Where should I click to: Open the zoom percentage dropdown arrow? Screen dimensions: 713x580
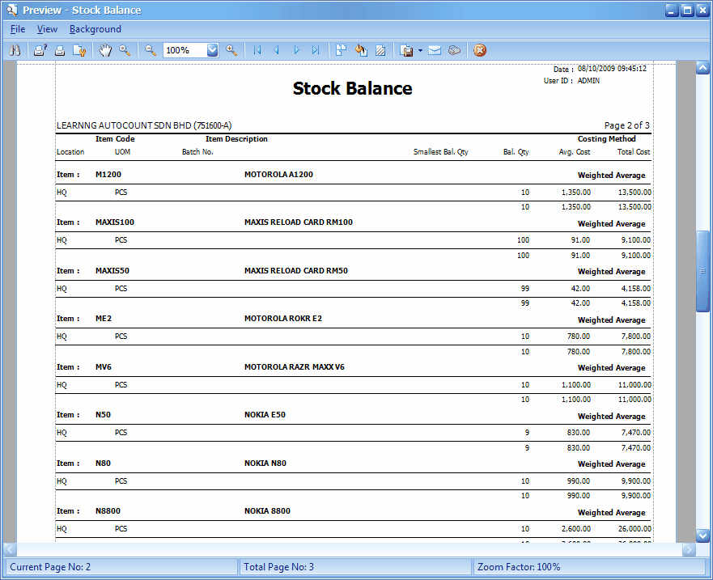pyautogui.click(x=212, y=50)
